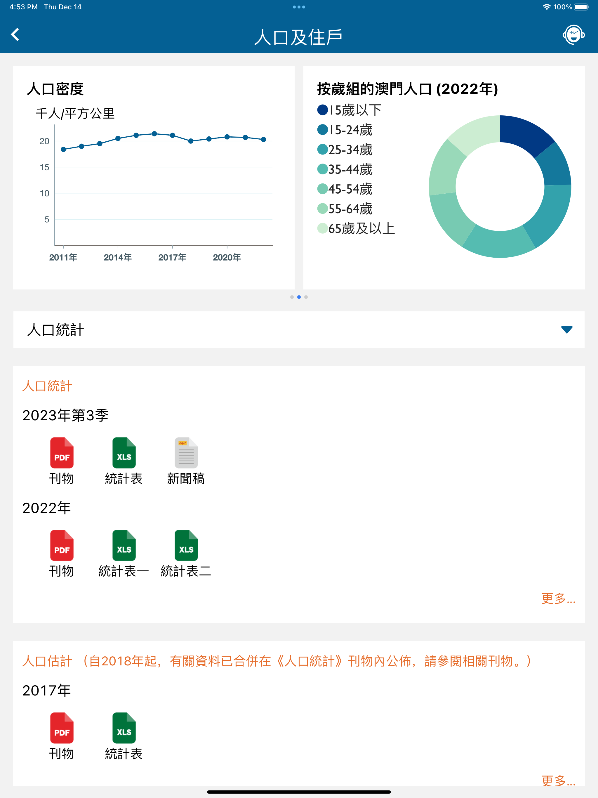This screenshot has height=798, width=598.
Task: Select the 15歲以下 legend swatch
Action: [322, 110]
